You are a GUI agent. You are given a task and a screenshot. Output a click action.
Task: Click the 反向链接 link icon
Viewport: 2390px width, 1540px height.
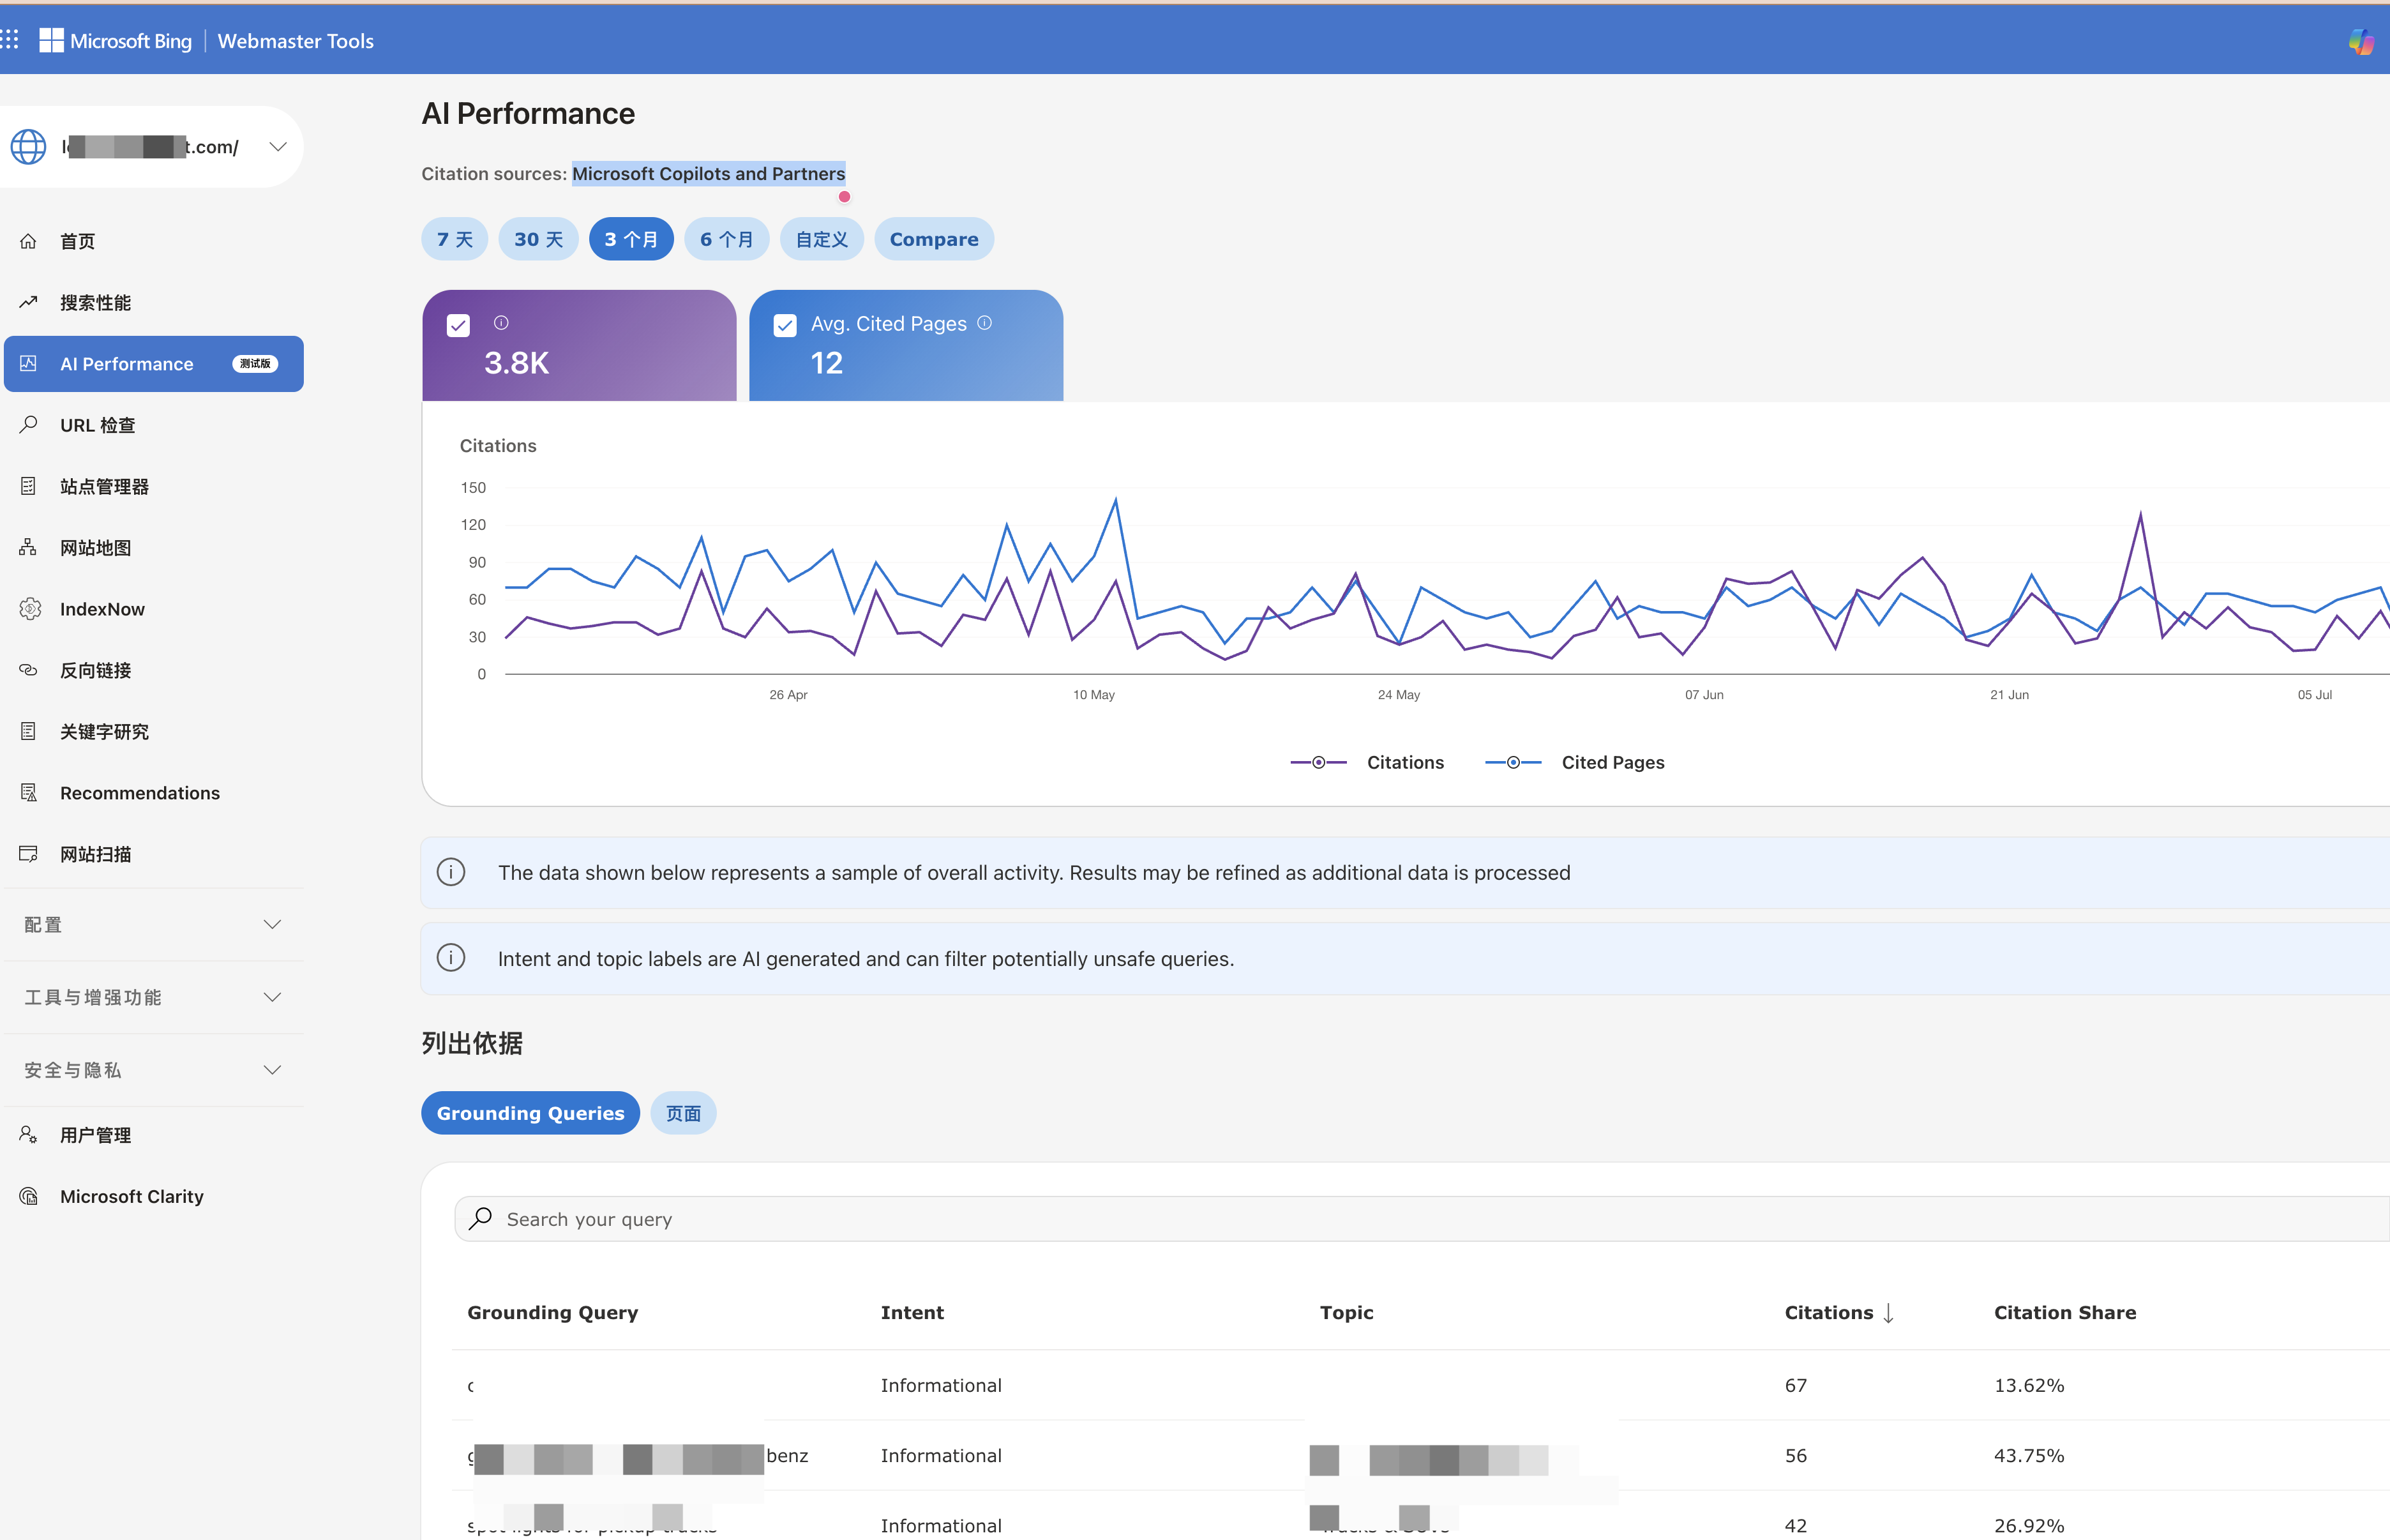click(28, 670)
